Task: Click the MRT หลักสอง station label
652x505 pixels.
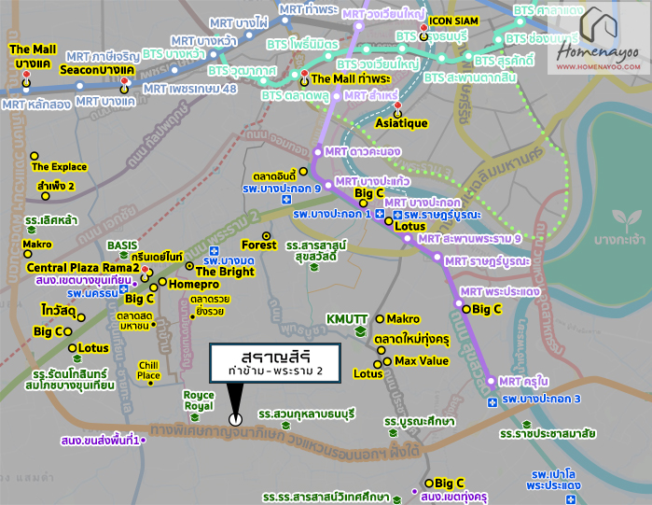Action: pos(36,105)
